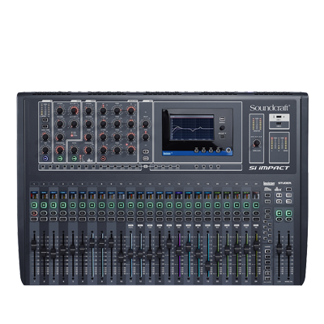
Task: Click the compressor section's green round button
Action: coord(74,159)
